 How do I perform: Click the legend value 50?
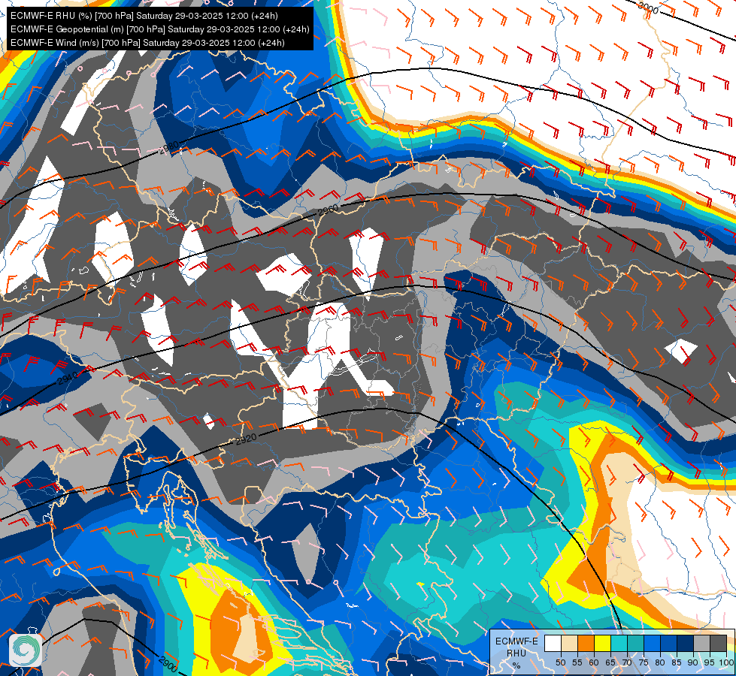tap(560, 662)
